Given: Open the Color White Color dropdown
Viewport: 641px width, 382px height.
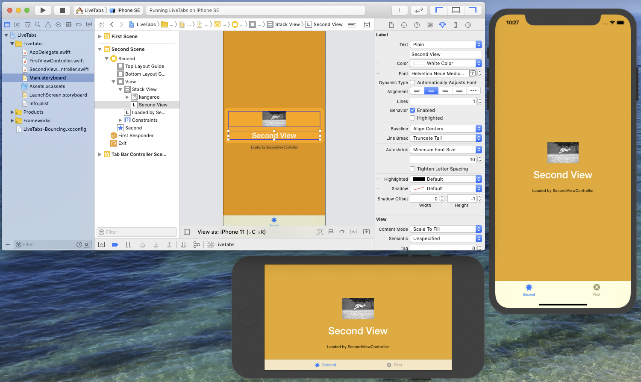Looking at the screenshot, I should (x=446, y=63).
